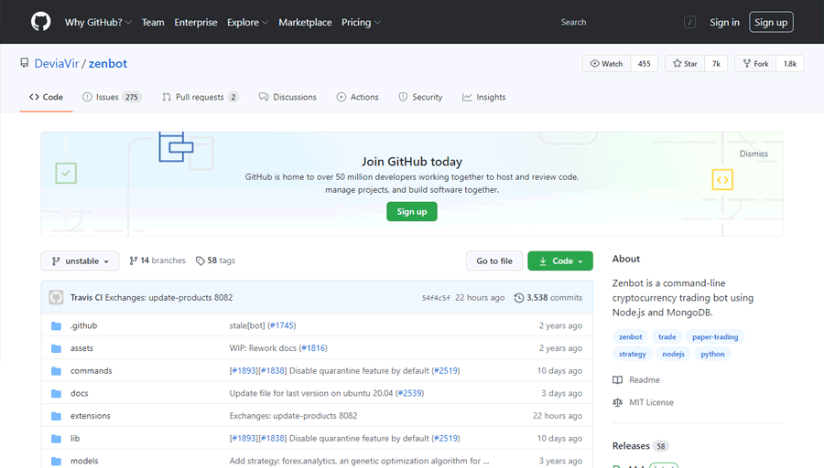Open the models folder name
824x468 pixels.
84,462
